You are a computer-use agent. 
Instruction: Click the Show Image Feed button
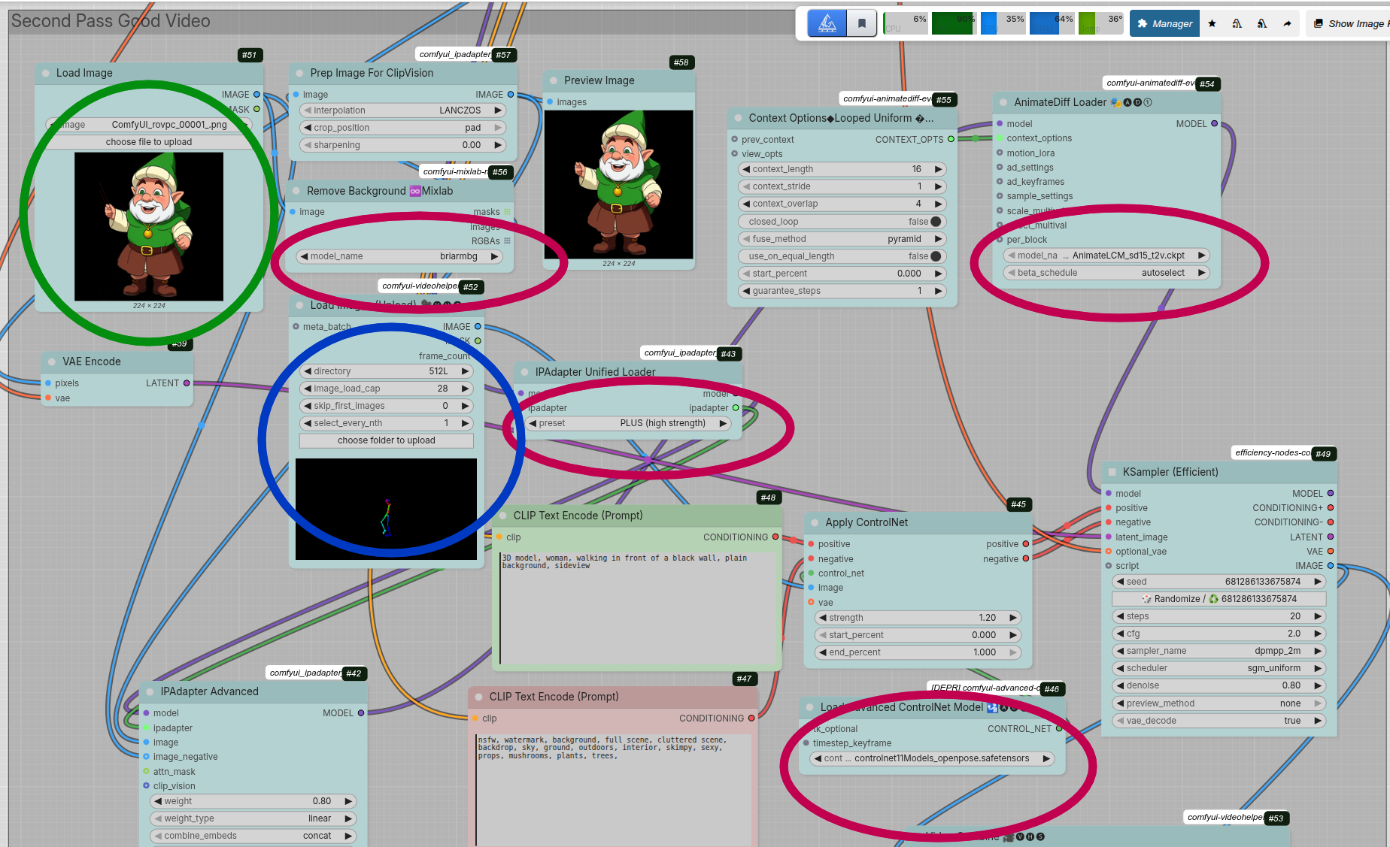(x=1350, y=23)
